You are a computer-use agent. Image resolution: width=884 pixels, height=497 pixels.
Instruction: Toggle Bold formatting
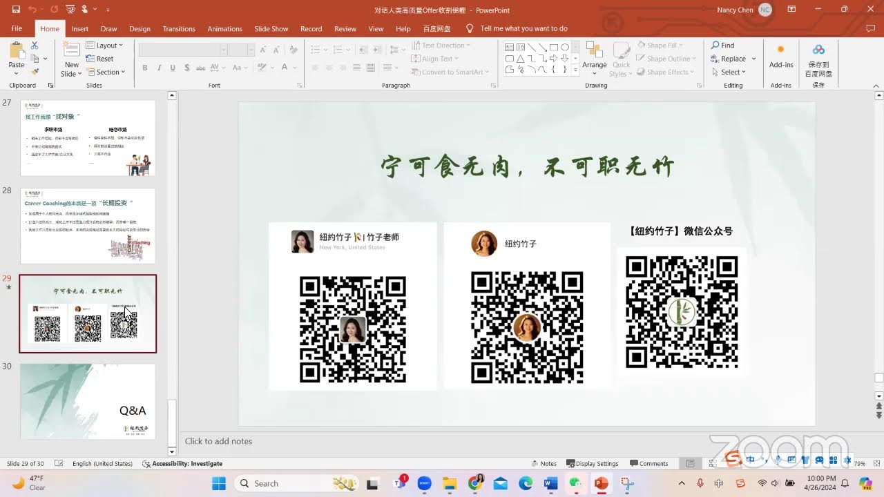(145, 68)
